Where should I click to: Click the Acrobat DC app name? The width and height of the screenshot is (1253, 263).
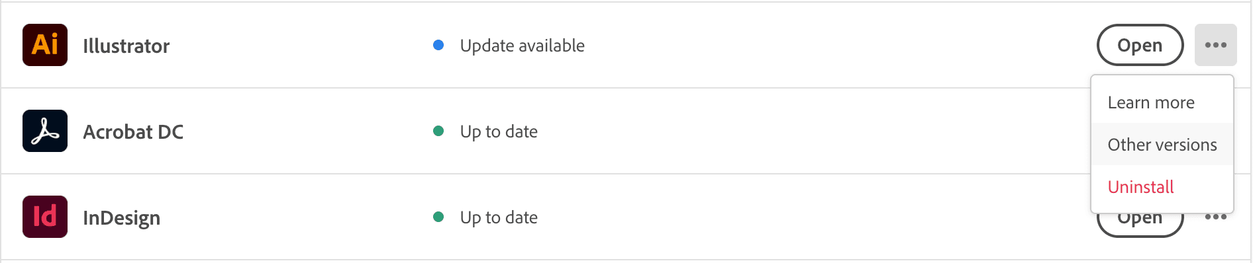133,131
